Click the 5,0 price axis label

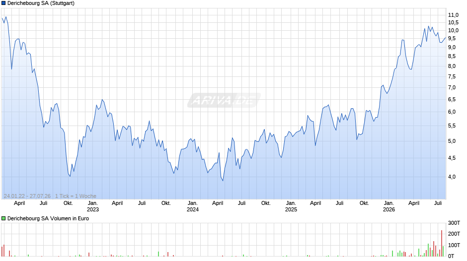pos(452,141)
